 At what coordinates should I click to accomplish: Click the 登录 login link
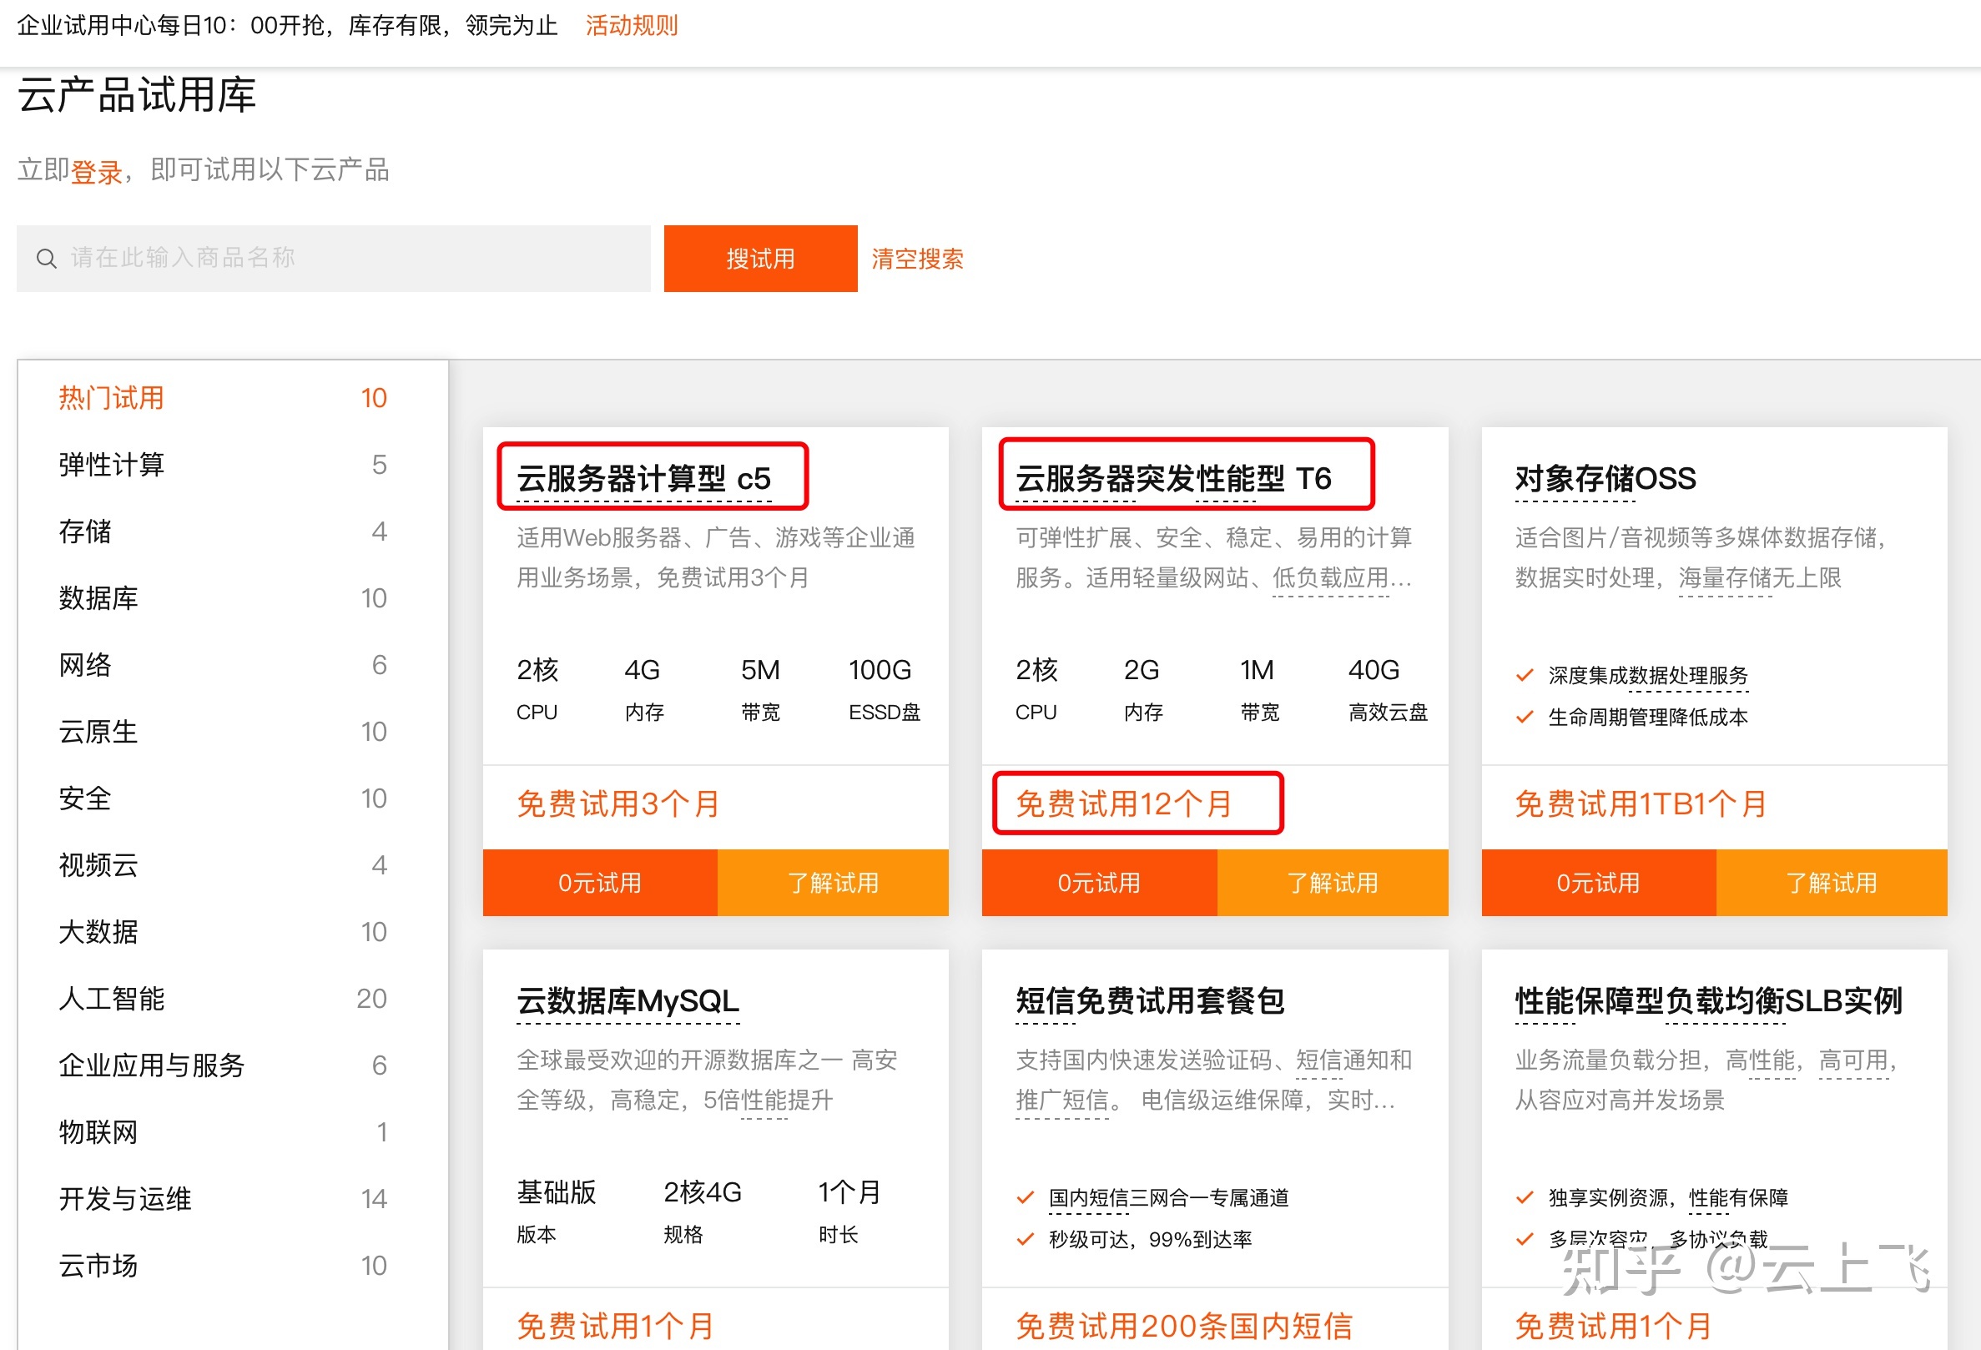(96, 171)
